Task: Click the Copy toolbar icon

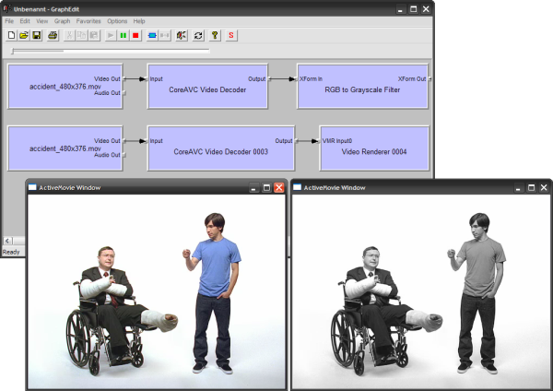Action: tap(81, 35)
